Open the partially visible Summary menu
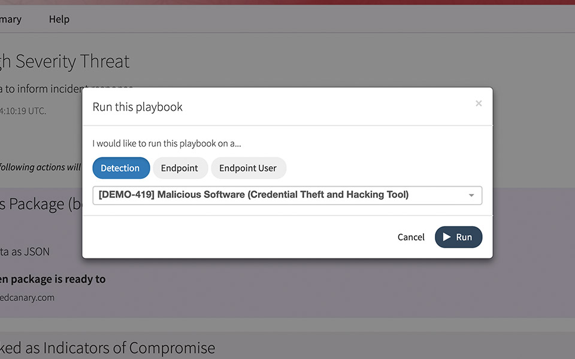The height and width of the screenshot is (359, 575). pos(11,19)
